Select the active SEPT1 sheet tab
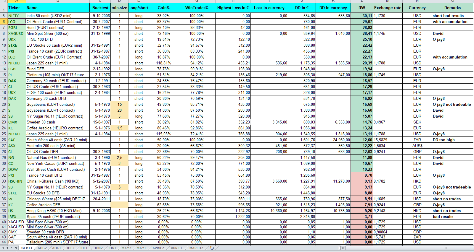The height and width of the screenshot is (252, 474). tap(27, 248)
